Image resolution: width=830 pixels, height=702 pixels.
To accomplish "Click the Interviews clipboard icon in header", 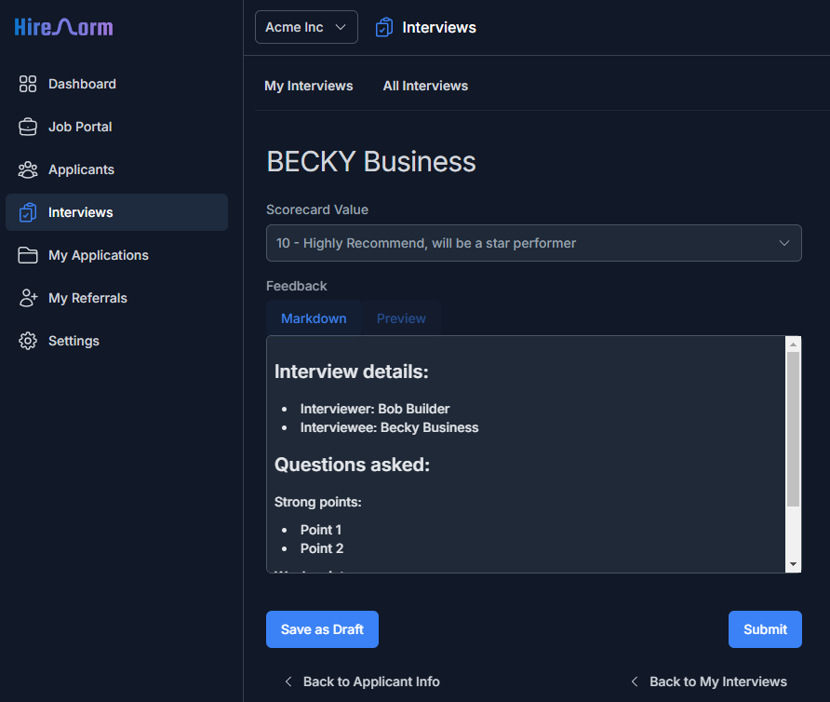I will pyautogui.click(x=383, y=27).
